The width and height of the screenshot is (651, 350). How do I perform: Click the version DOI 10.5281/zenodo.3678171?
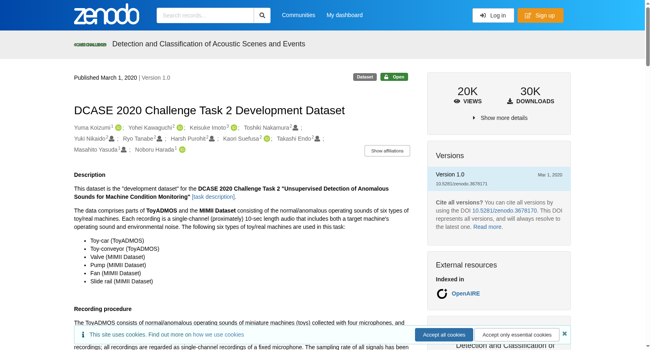(461, 184)
